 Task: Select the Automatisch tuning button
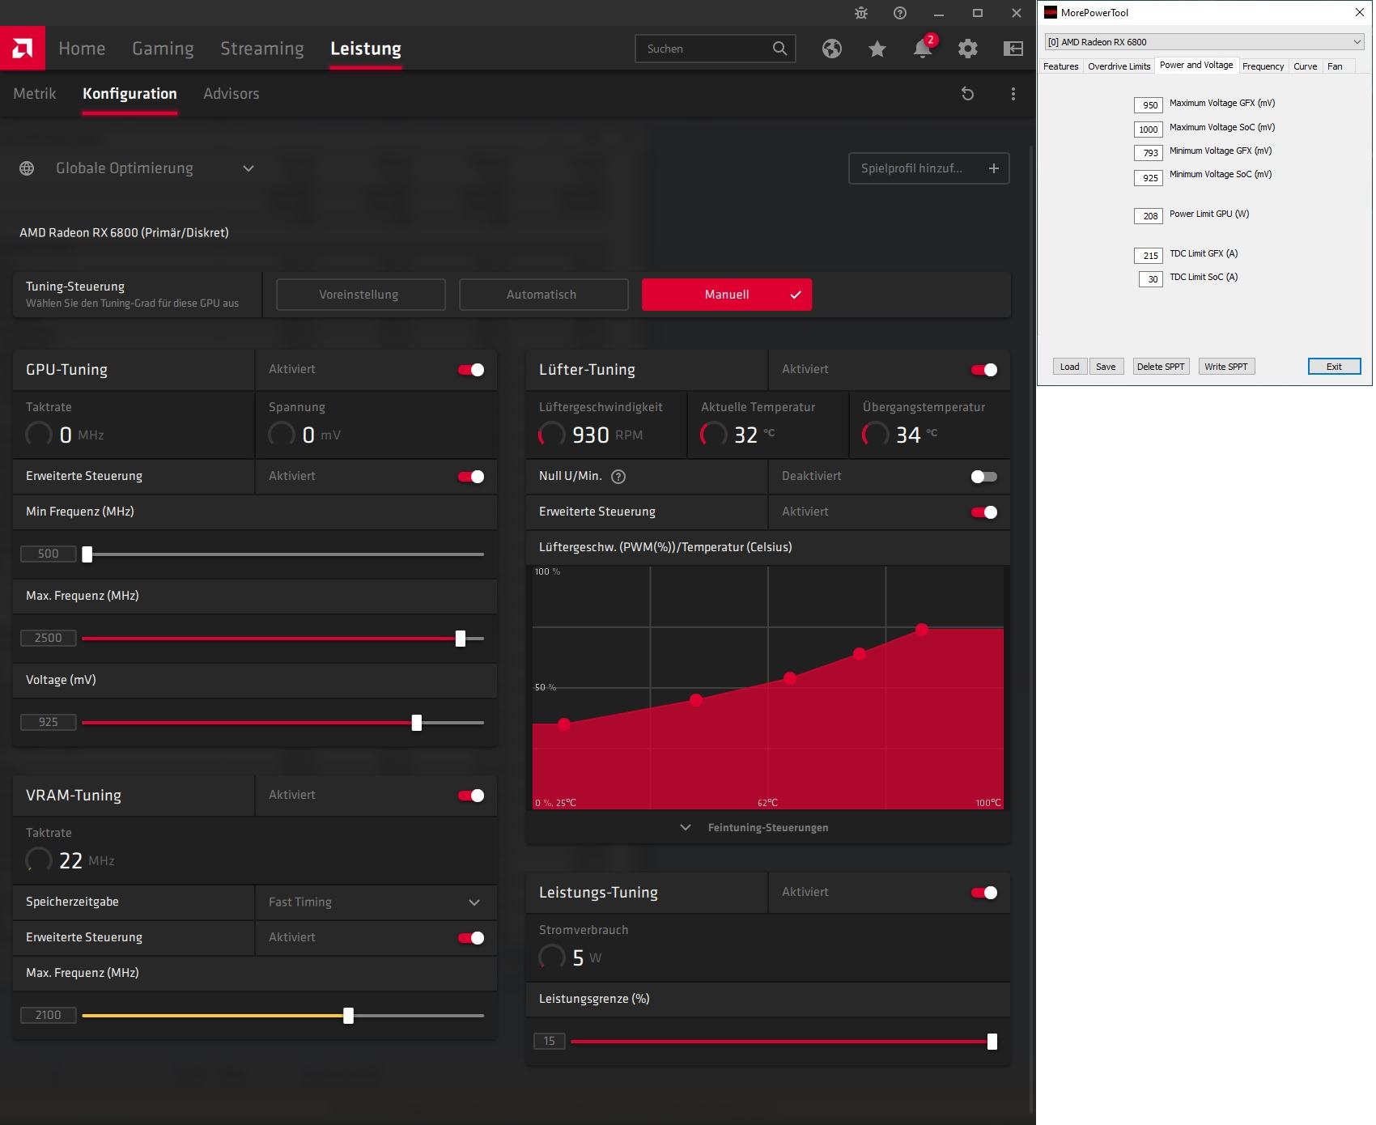[544, 295]
